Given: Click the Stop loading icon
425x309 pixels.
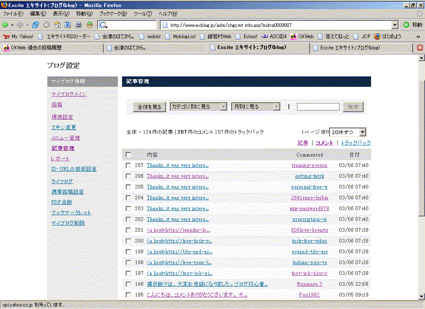Looking at the screenshot, I should tap(46, 25).
